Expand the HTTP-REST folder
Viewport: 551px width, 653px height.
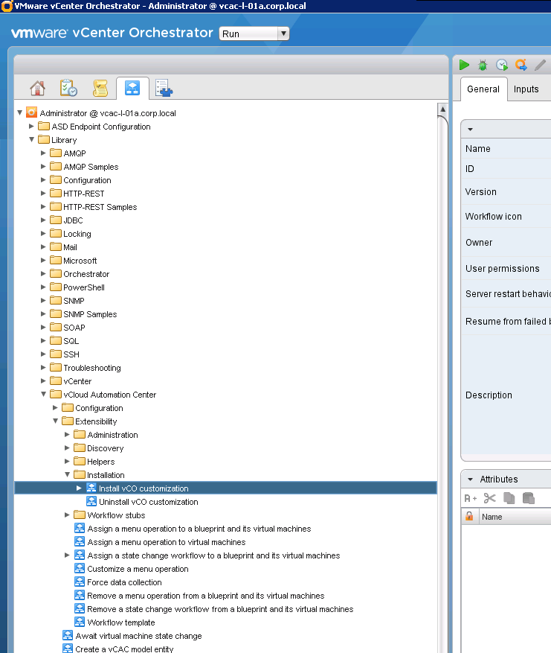click(x=43, y=194)
